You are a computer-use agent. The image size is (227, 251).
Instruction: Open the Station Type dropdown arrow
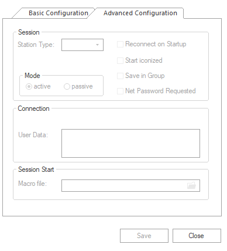pos(97,45)
